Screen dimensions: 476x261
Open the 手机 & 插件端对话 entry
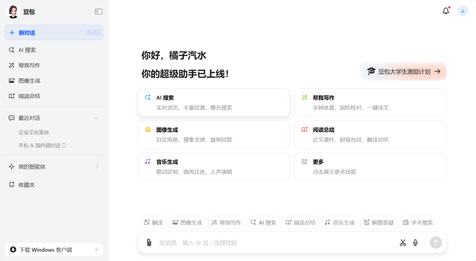click(42, 145)
